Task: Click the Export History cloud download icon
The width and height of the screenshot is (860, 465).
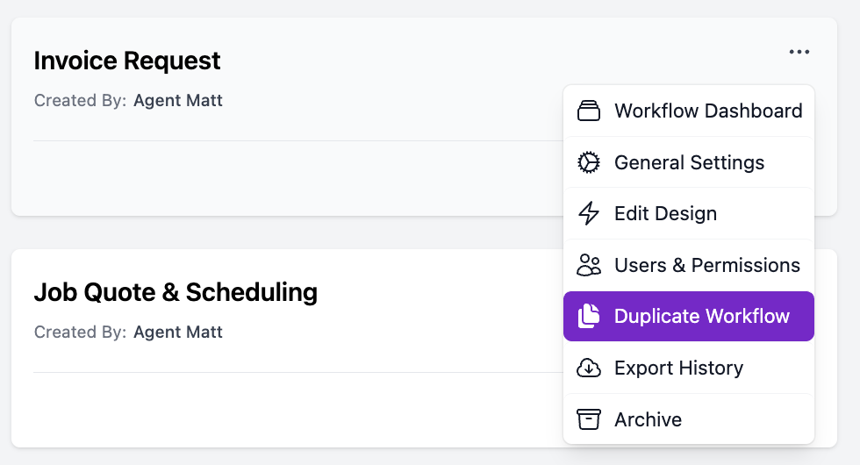Action: coord(588,368)
